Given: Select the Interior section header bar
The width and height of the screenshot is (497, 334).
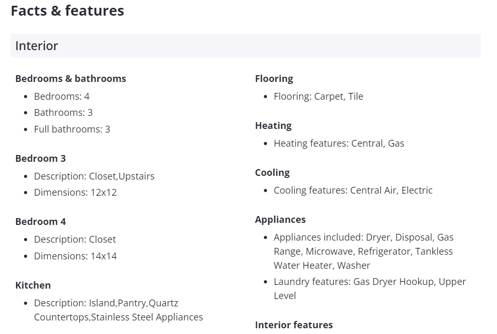Looking at the screenshot, I should click(245, 46).
